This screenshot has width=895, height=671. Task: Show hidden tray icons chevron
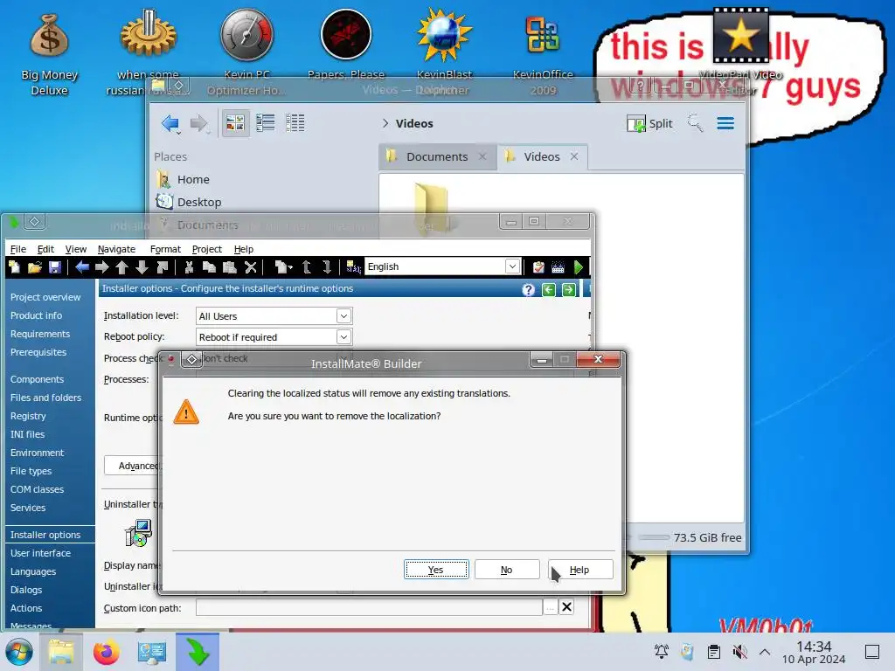[765, 652]
